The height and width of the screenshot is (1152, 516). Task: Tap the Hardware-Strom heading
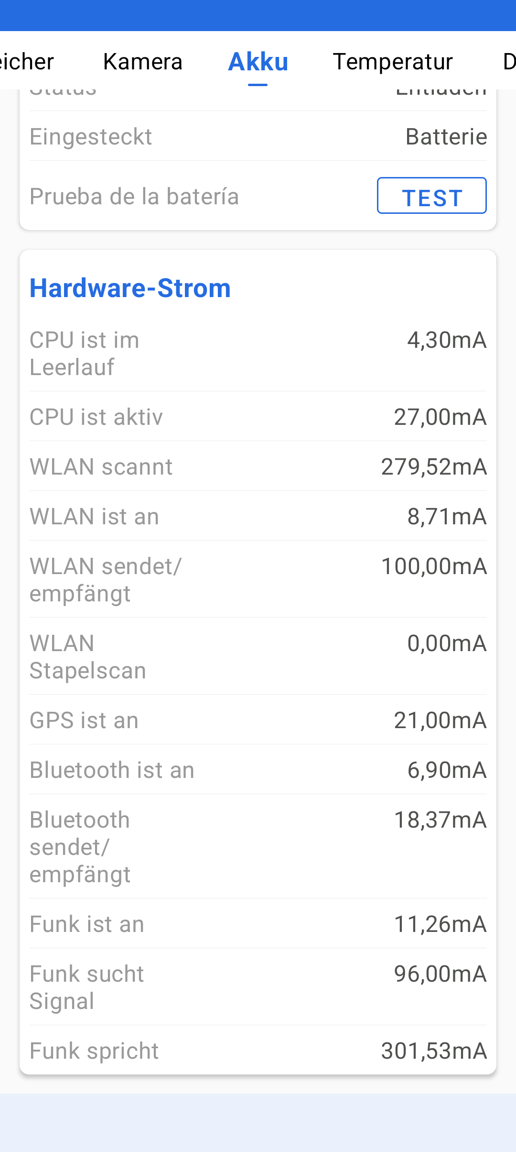pos(130,288)
